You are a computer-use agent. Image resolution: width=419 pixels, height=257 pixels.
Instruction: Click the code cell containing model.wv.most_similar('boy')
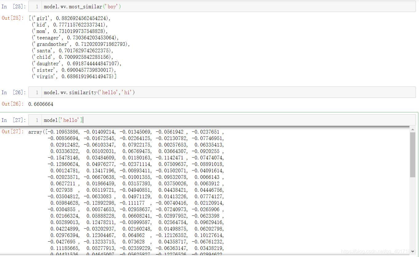tap(222, 6)
